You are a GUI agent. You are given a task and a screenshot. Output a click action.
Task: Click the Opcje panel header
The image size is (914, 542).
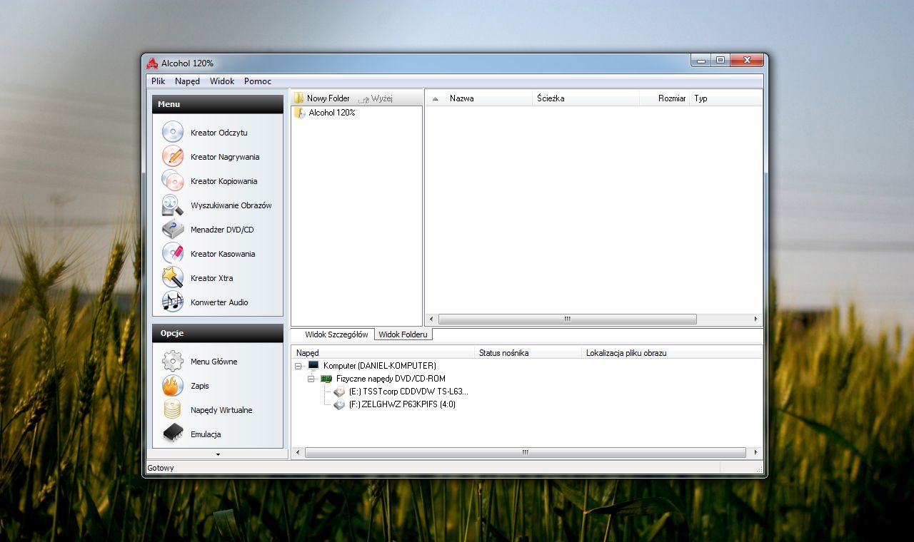coord(218,333)
